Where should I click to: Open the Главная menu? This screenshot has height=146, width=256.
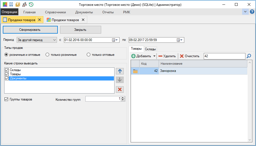(x=29, y=12)
